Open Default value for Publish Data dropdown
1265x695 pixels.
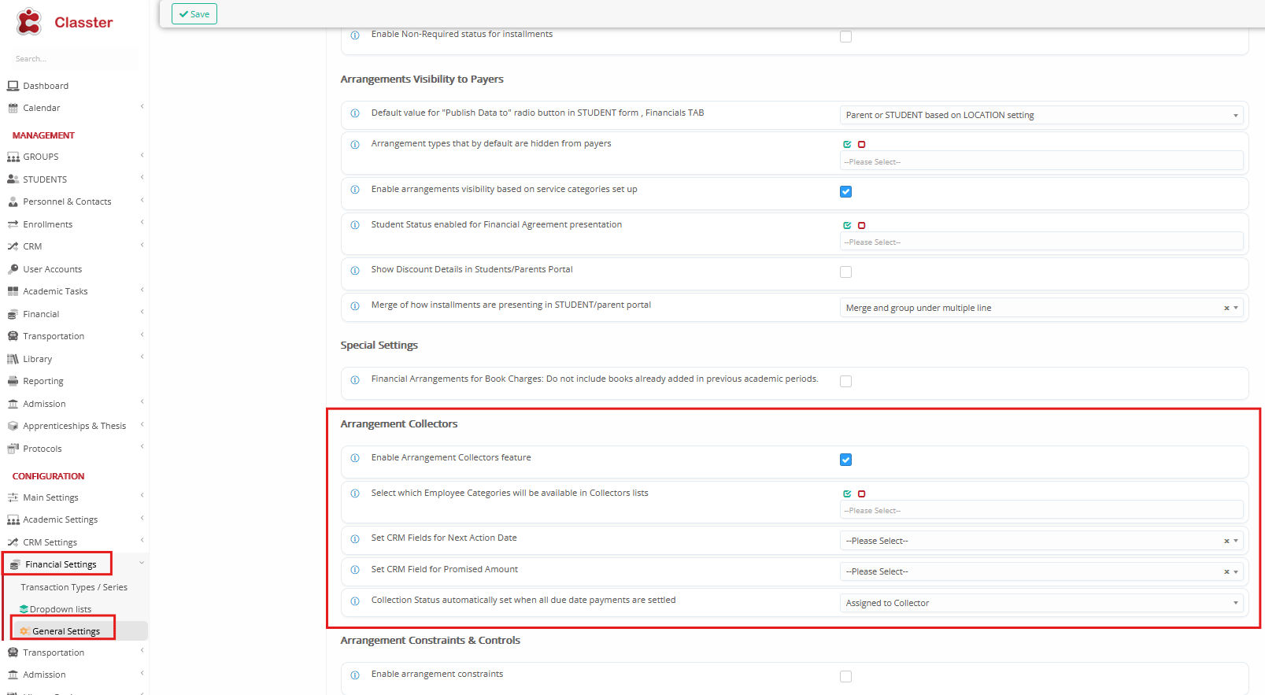point(1041,115)
